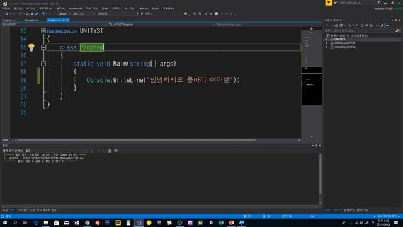This screenshot has width=403, height=227.
Task: Open the IncrediBuild menu
Action: (76, 8)
